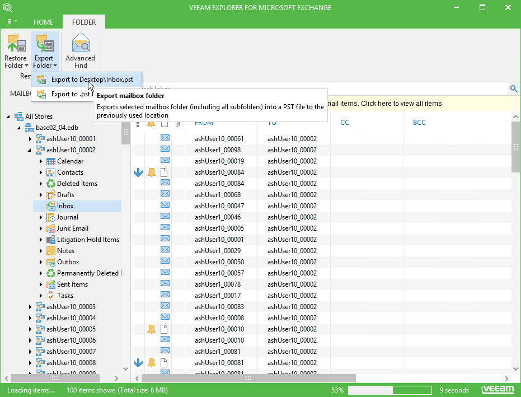This screenshot has height=397, width=521.
Task: Expand the ashUser10_00008 mailbox
Action: [30, 363]
